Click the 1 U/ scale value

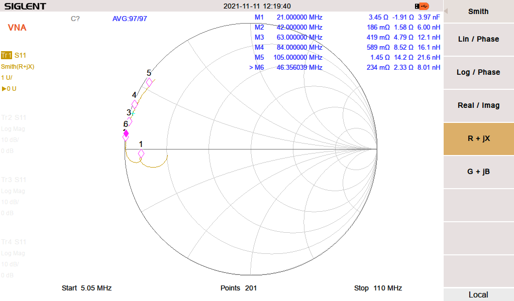[x=7, y=78]
